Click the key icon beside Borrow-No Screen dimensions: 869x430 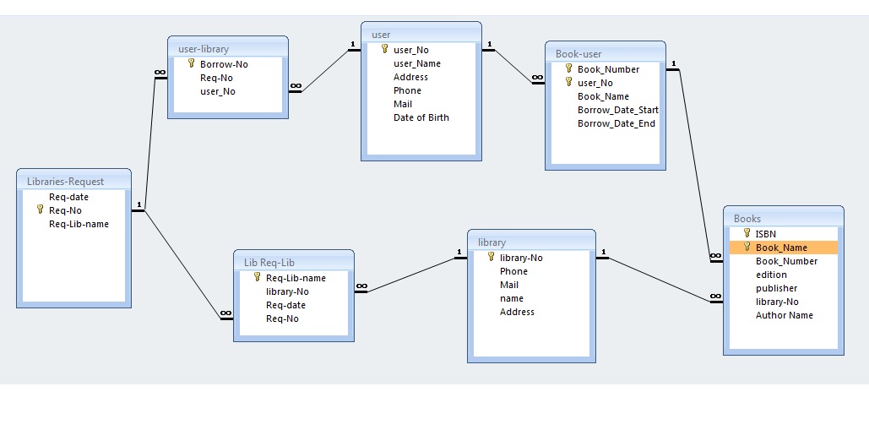(x=191, y=63)
